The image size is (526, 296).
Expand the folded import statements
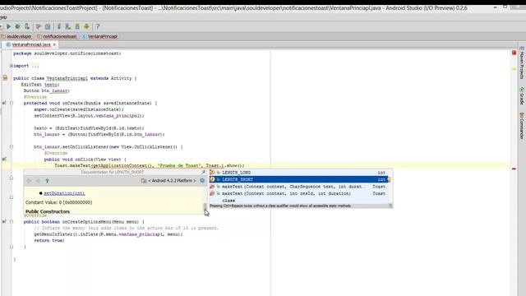11,66
